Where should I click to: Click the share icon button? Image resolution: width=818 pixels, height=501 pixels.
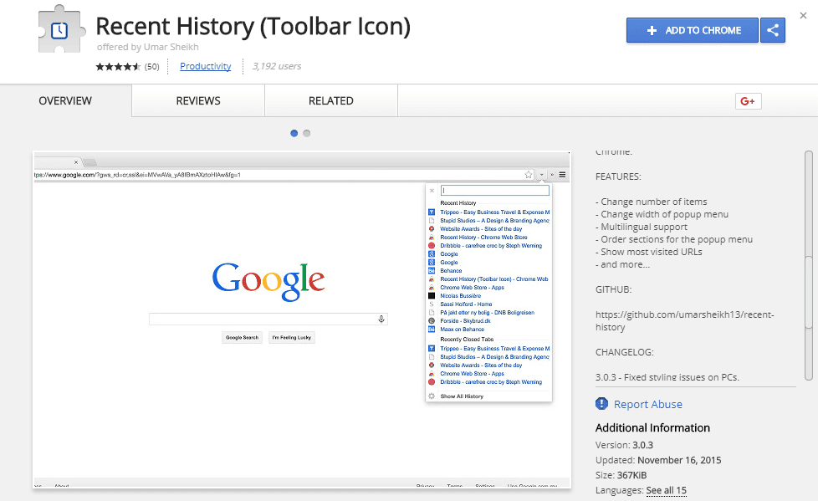[x=773, y=30]
